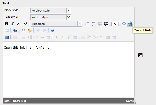Viewport: 156px width, 105px height.
Task: Open table row properties icon
Action: coord(23,37)
